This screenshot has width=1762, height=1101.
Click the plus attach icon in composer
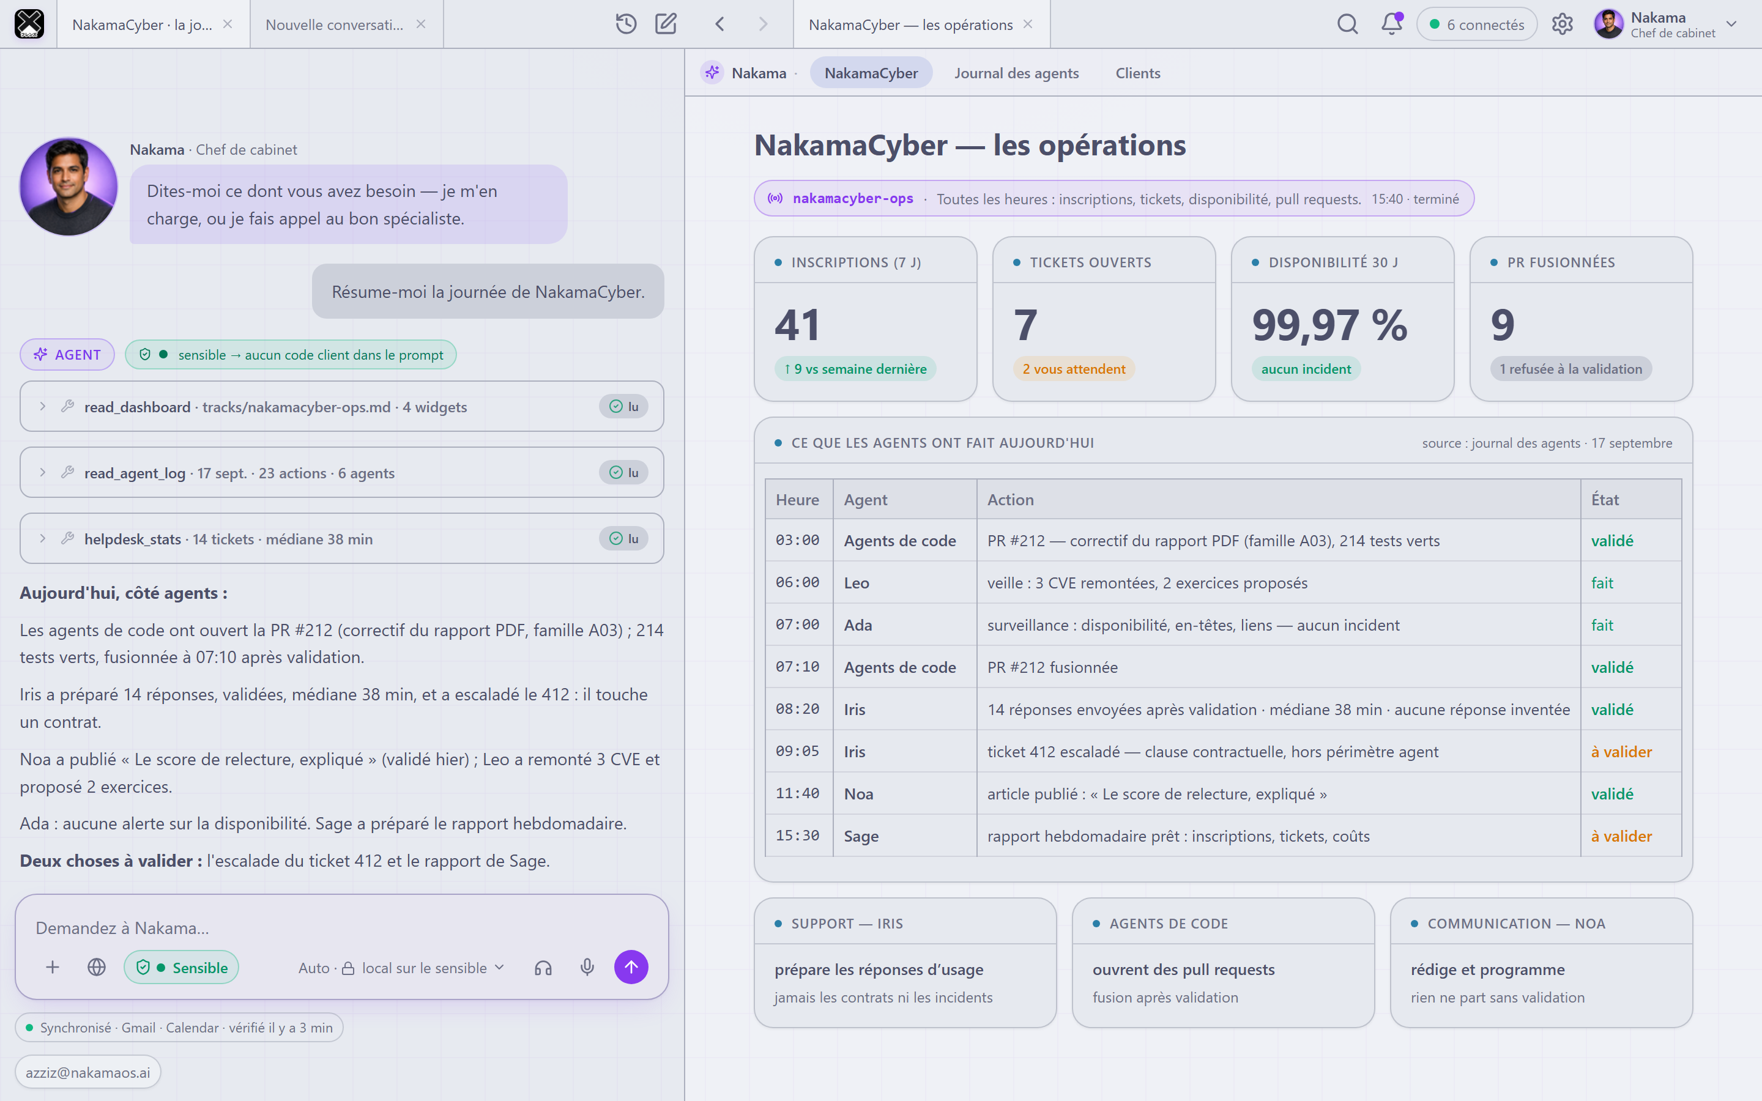53,967
